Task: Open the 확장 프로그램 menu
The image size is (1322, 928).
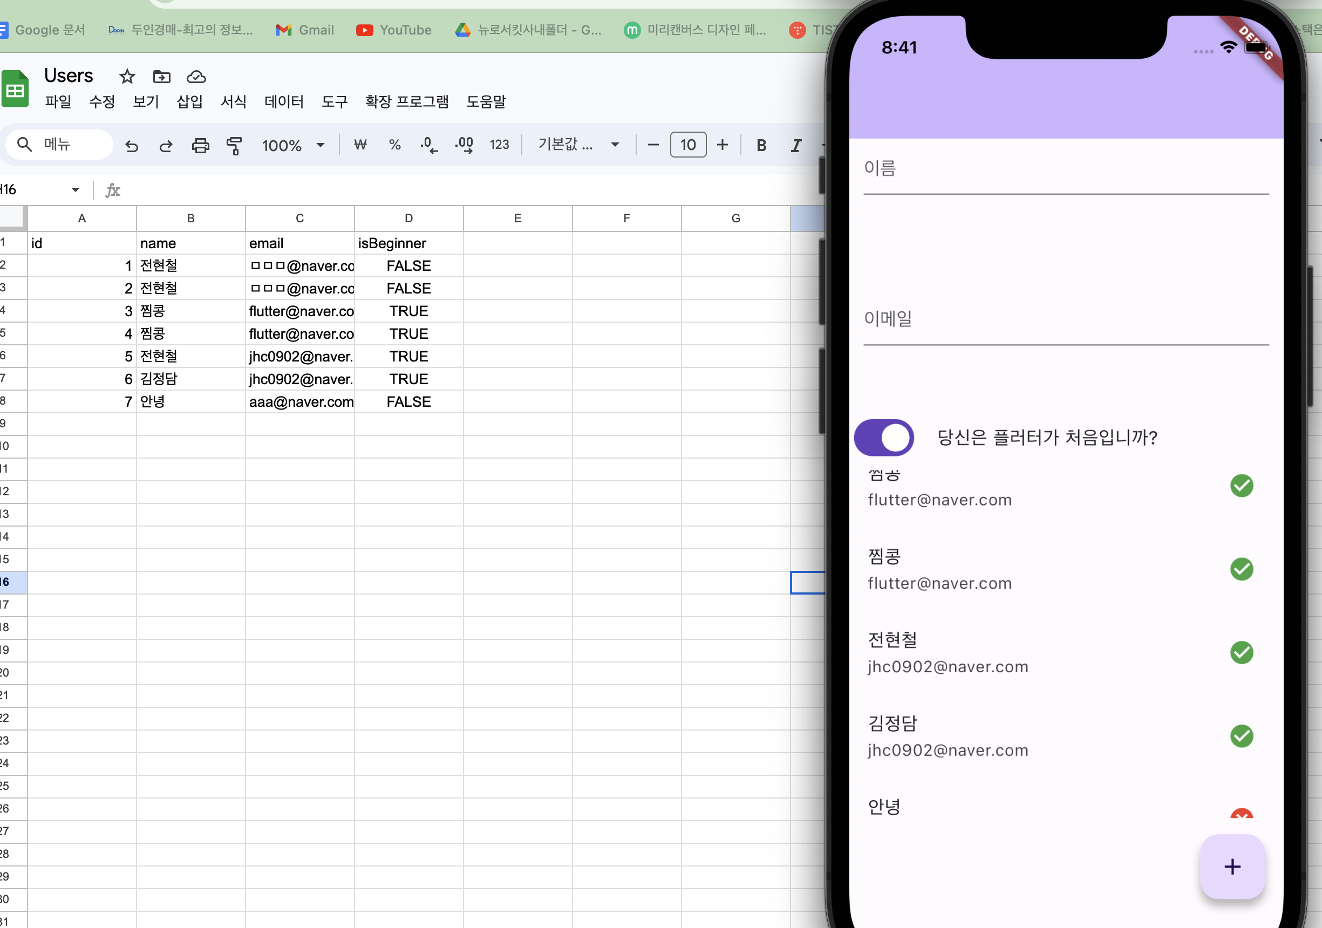Action: coord(406,102)
